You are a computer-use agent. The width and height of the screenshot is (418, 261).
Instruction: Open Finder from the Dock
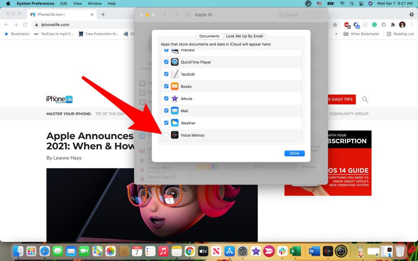tap(18, 251)
